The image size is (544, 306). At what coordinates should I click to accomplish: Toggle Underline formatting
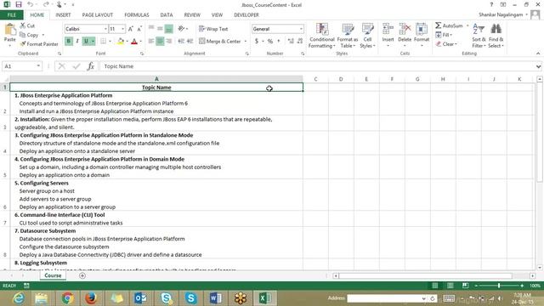pyautogui.click(x=86, y=42)
